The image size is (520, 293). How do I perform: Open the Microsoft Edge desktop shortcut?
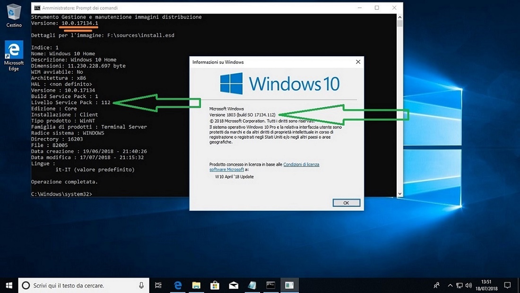(x=14, y=55)
